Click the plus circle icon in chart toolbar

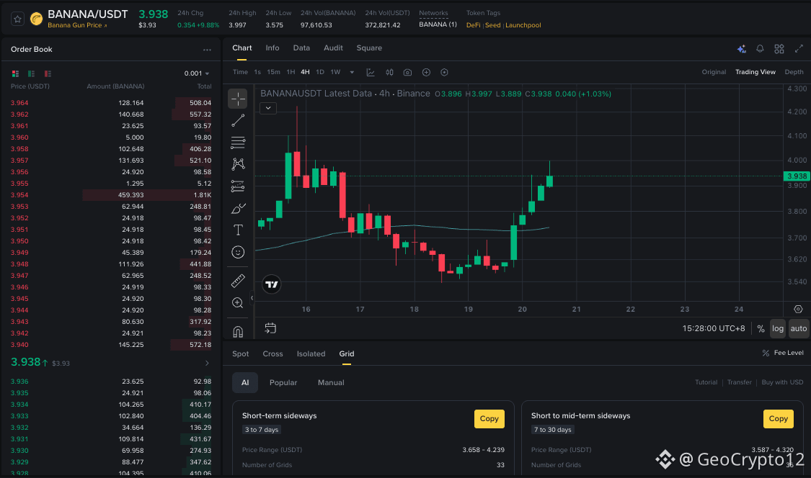[x=426, y=72]
